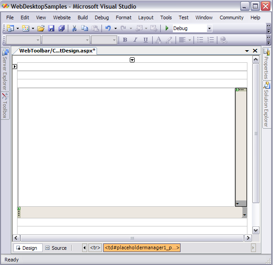Viewport: 273px width, 265px height.
Task: Toggle bold formatting
Action: click(125, 40)
